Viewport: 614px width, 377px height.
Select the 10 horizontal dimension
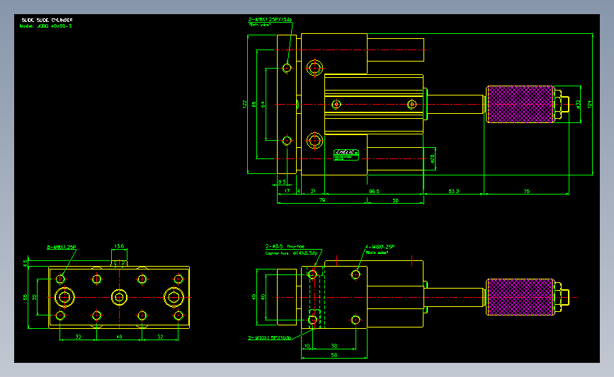307,346
